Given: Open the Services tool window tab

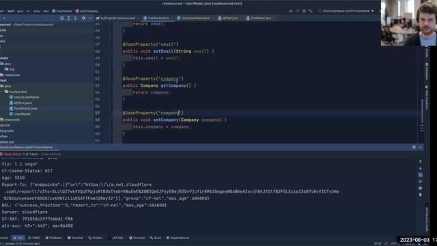Looking at the screenshot, I should pyautogui.click(x=137, y=238).
